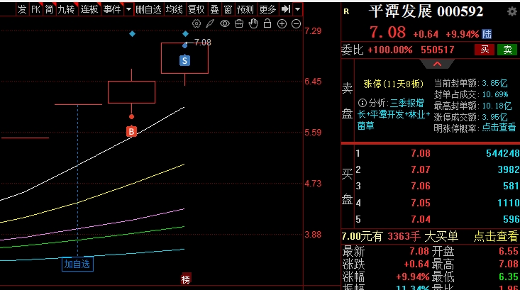This screenshot has width=520, height=290.
Task: Select the drawing pen tool
Action: click(210, 24)
